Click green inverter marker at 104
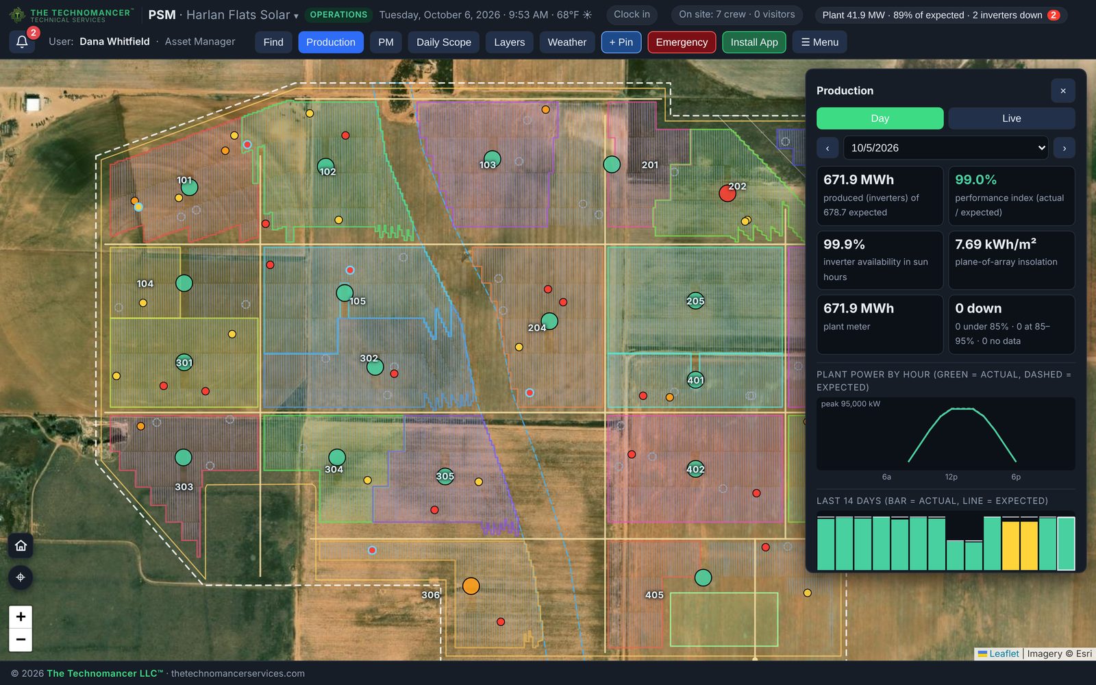This screenshot has height=685, width=1096. 184,283
